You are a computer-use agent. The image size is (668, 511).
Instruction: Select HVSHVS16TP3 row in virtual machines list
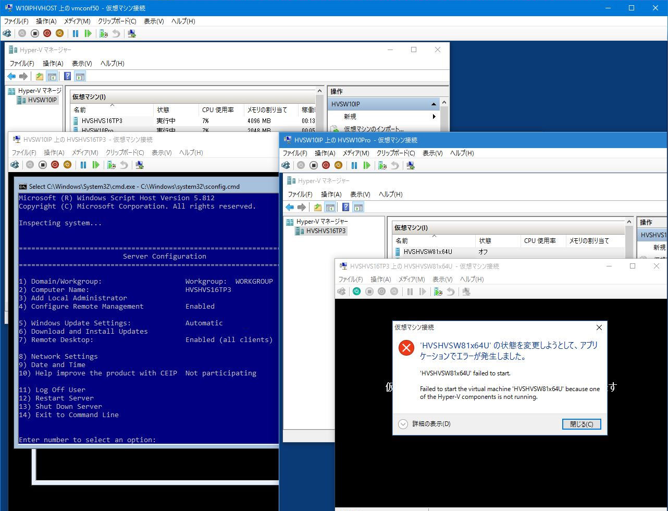[193, 120]
